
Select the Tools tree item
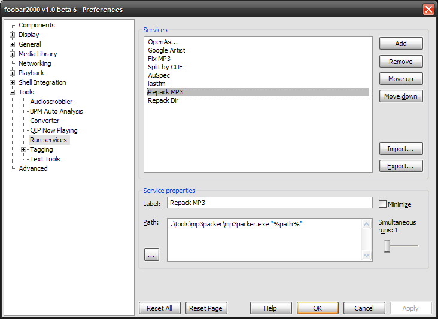(26, 92)
